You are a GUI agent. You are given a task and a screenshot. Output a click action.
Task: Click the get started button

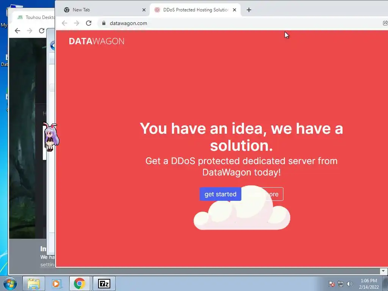[x=220, y=194]
